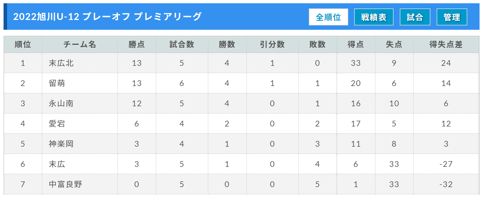Image resolution: width=482 pixels, height=198 pixels.
Task: Click the 勝点 column header
Action: coord(137,44)
